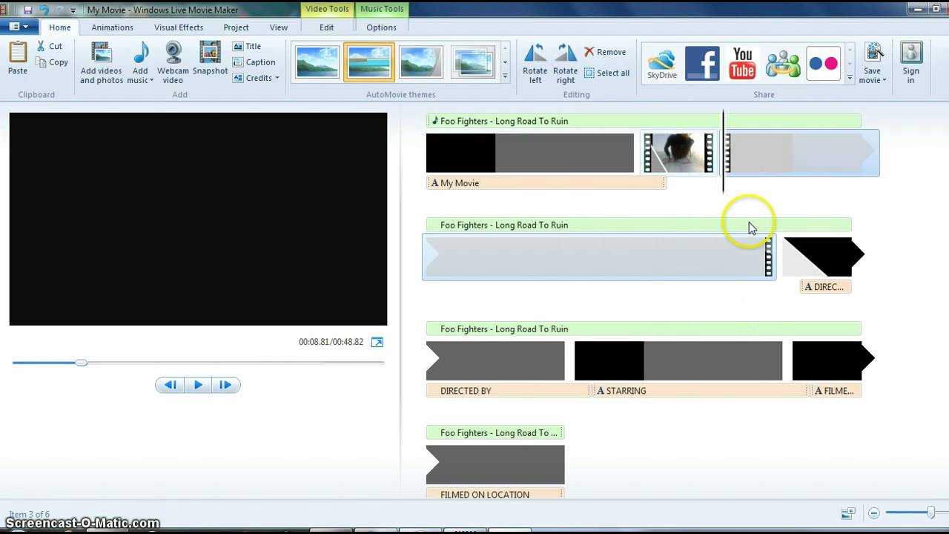Remove the selected item
The width and height of the screenshot is (949, 534).
(605, 52)
